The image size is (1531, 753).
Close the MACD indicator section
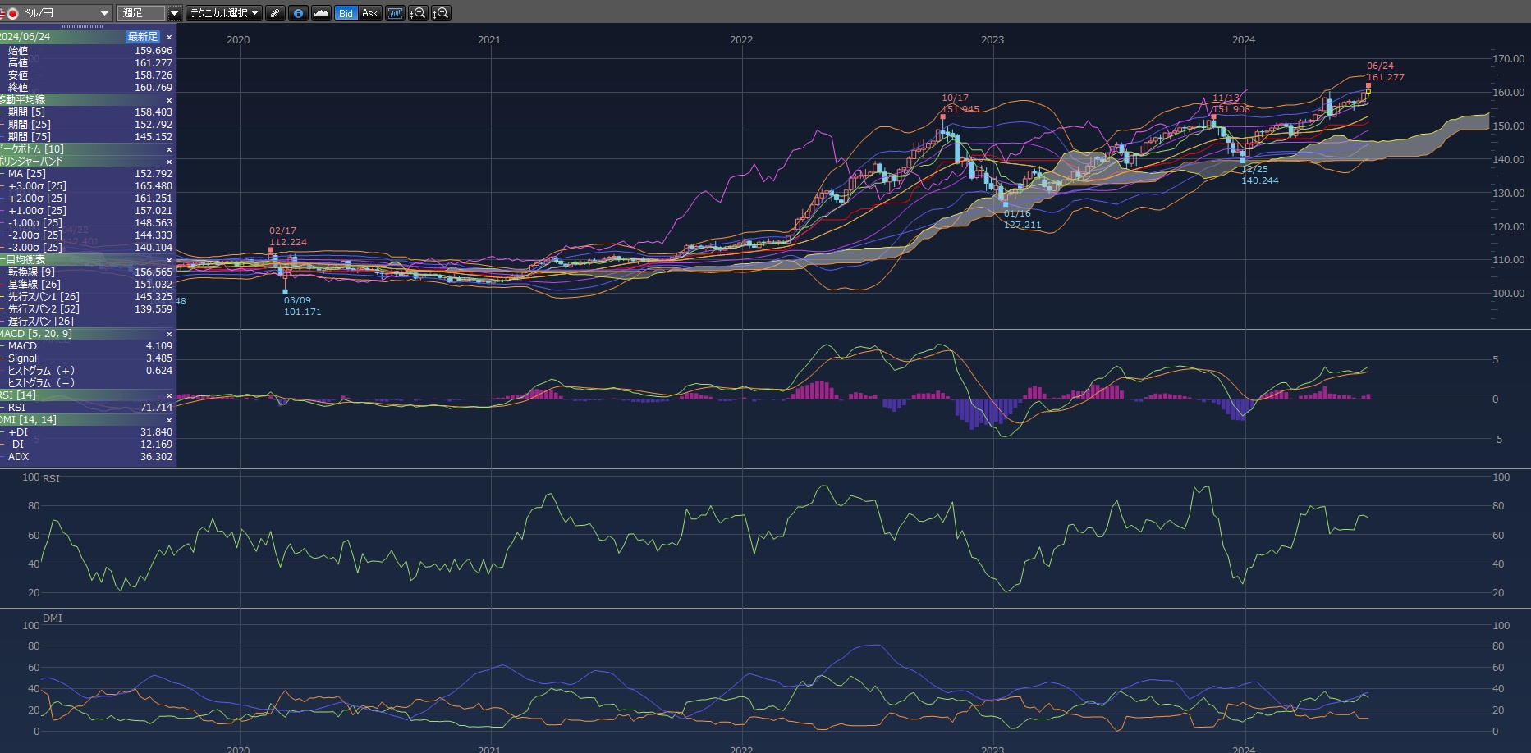tap(169, 334)
